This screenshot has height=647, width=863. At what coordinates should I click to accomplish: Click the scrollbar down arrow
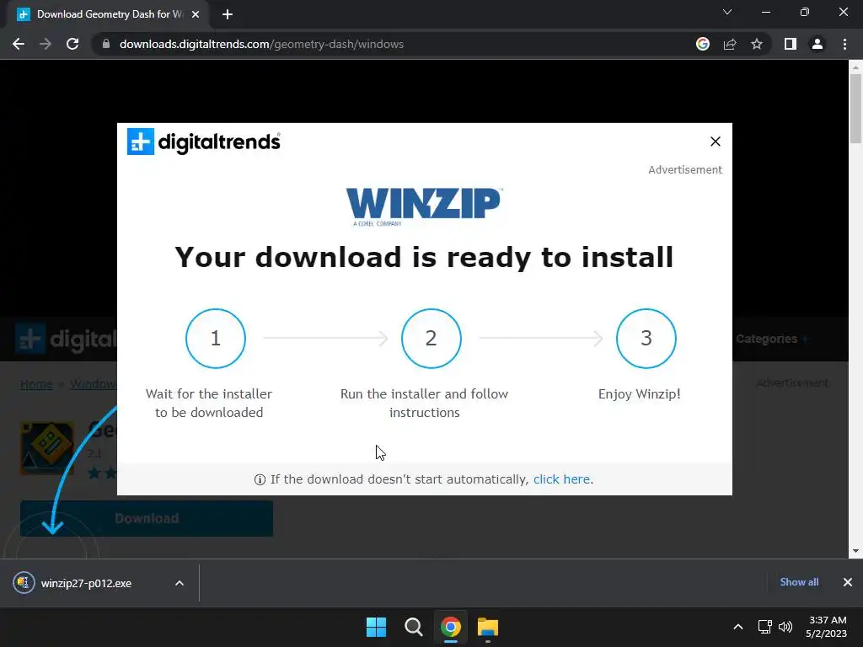[855, 551]
